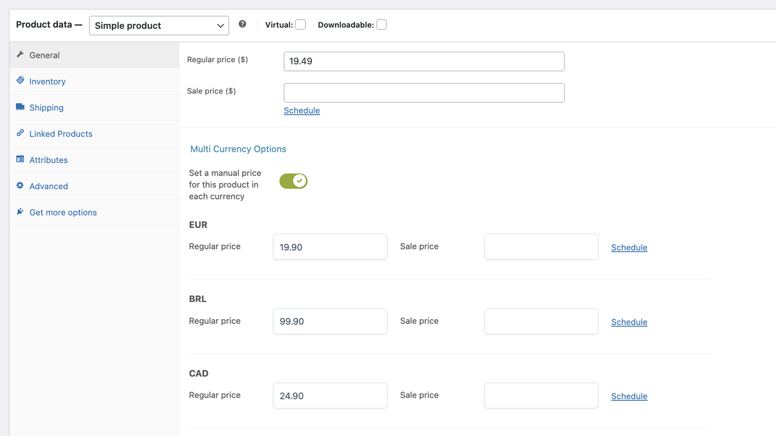The image size is (776, 436).
Task: Click the Linked Products chain icon
Action: pyautogui.click(x=20, y=133)
